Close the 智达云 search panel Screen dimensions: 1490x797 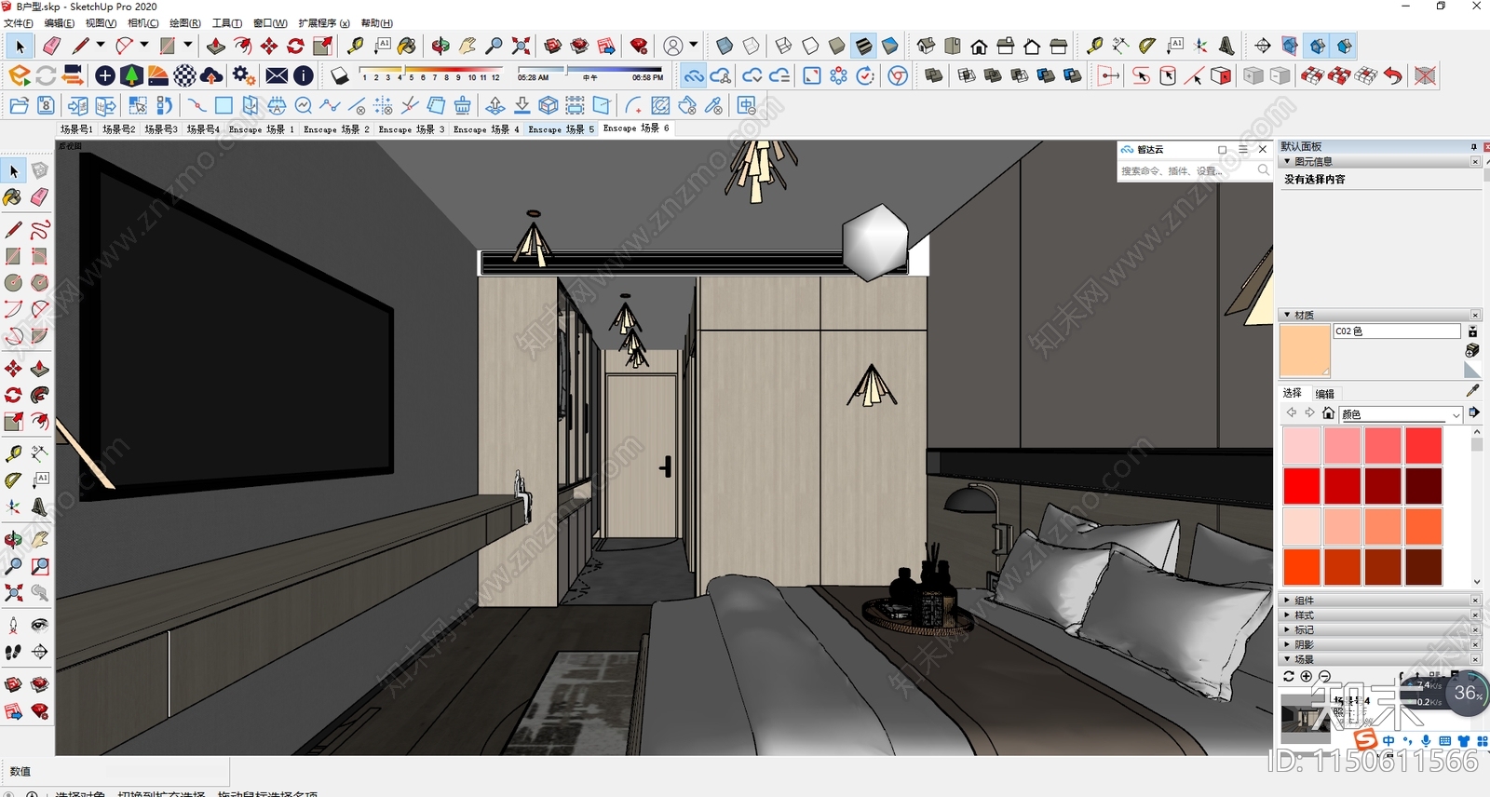click(x=1263, y=149)
